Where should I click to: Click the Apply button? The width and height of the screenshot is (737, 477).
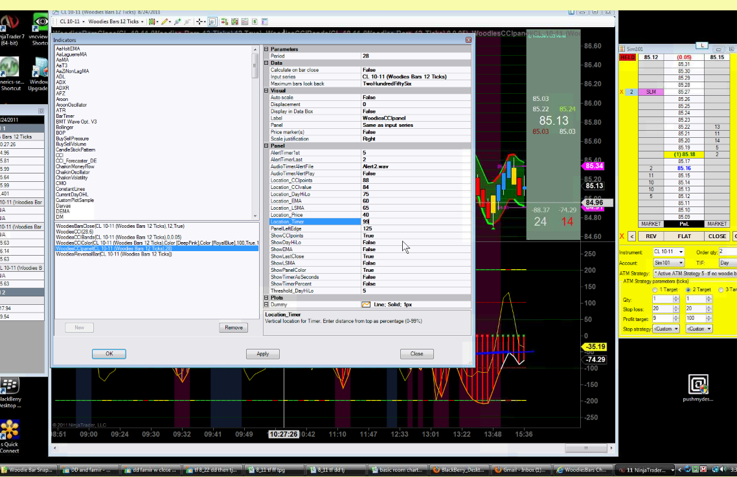click(263, 354)
